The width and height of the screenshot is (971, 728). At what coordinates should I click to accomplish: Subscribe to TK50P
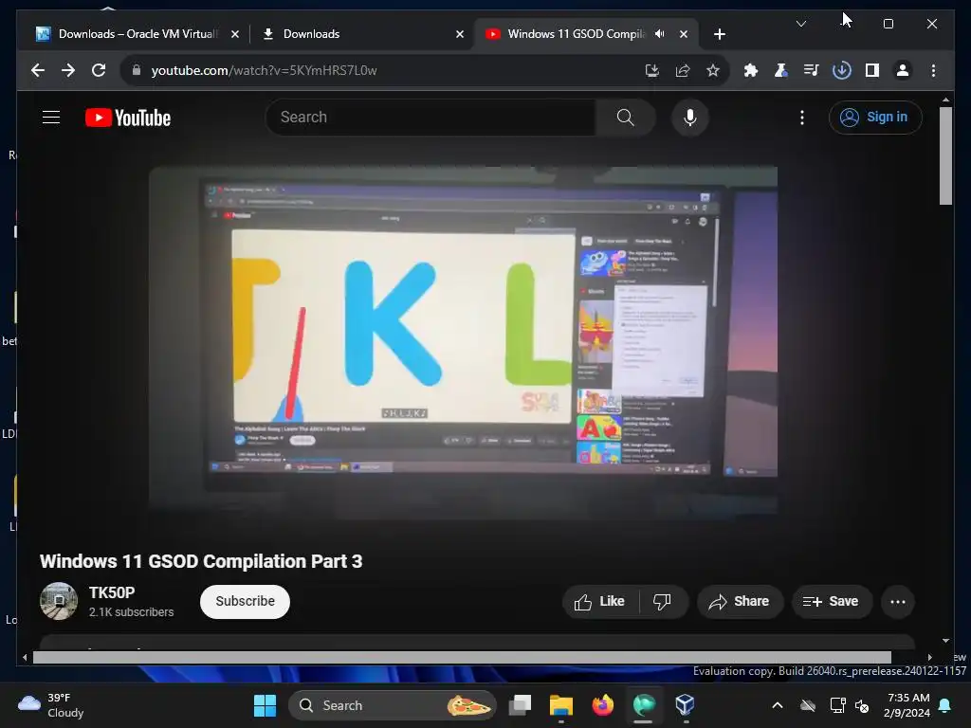pyautogui.click(x=245, y=601)
